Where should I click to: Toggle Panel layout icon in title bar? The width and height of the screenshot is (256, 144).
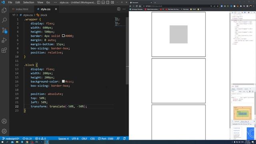(103, 2)
